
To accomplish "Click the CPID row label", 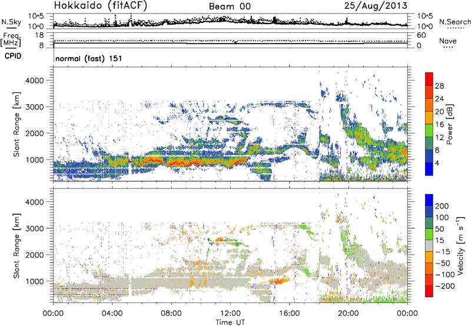I will [x=13, y=56].
